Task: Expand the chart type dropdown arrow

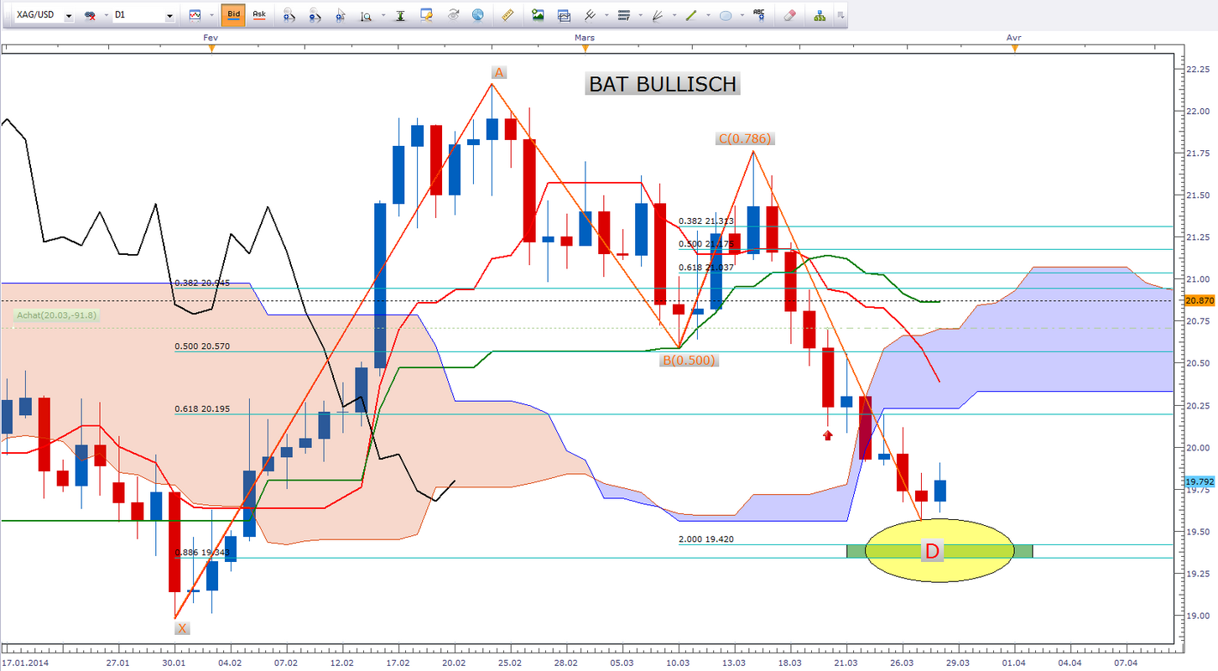Action: click(210, 16)
